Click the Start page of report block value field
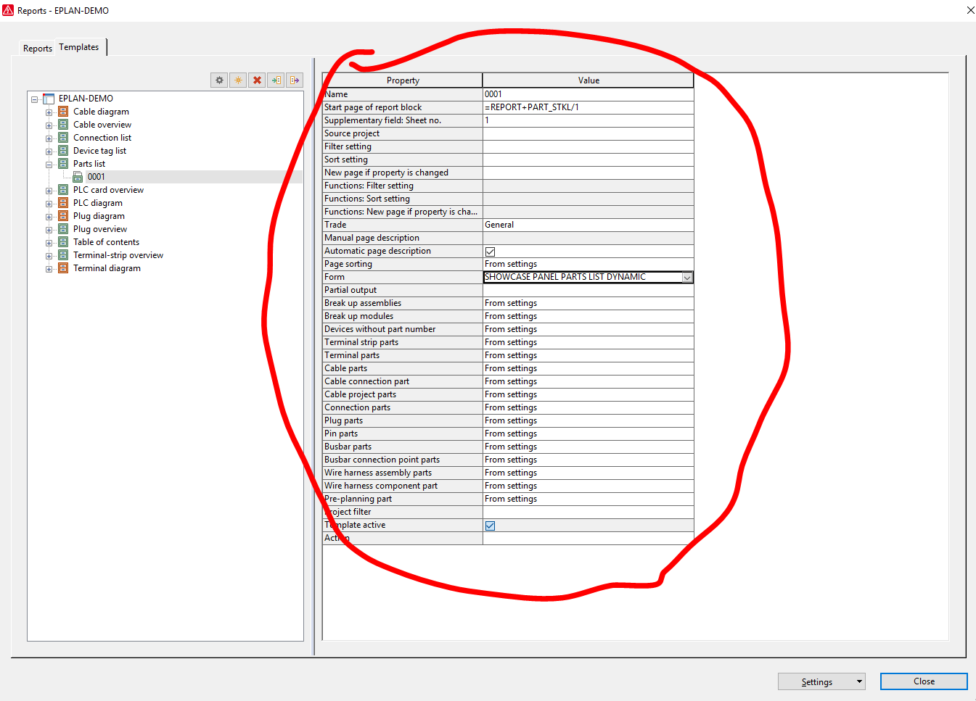Viewport: 976px width, 701px height. pyautogui.click(x=588, y=107)
